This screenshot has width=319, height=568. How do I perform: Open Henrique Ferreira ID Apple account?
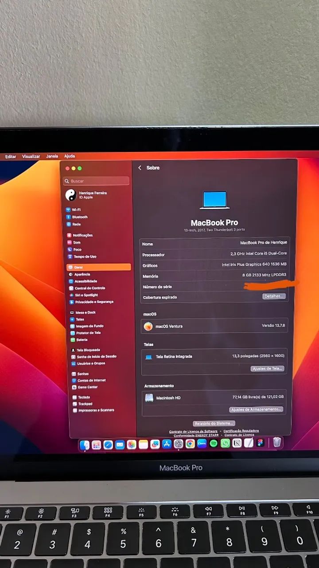[x=86, y=195]
